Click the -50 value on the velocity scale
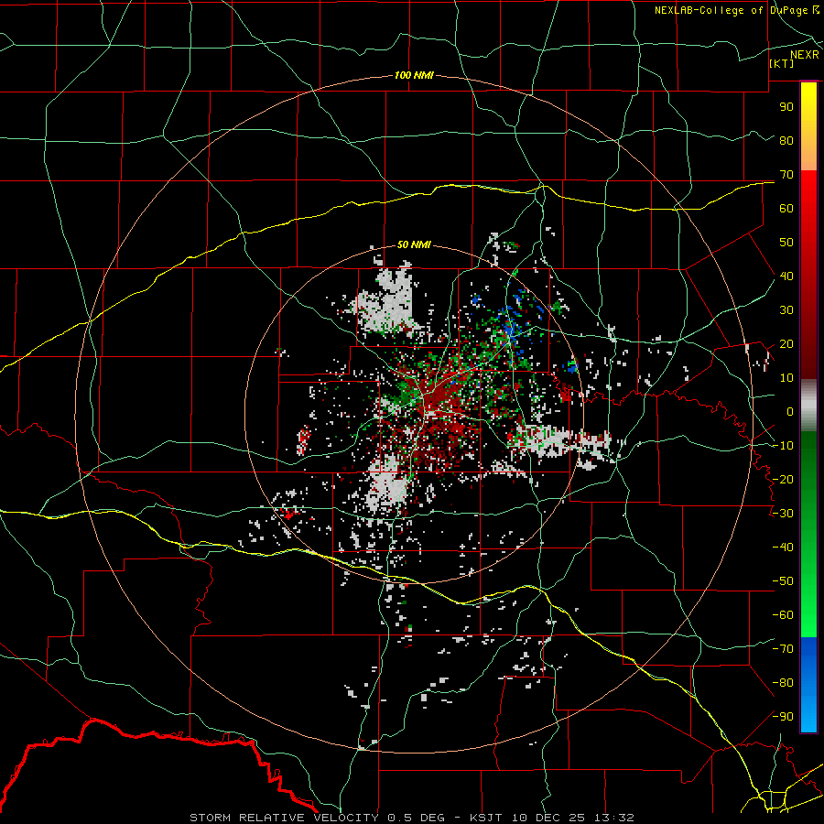The height and width of the screenshot is (824, 824). [783, 581]
